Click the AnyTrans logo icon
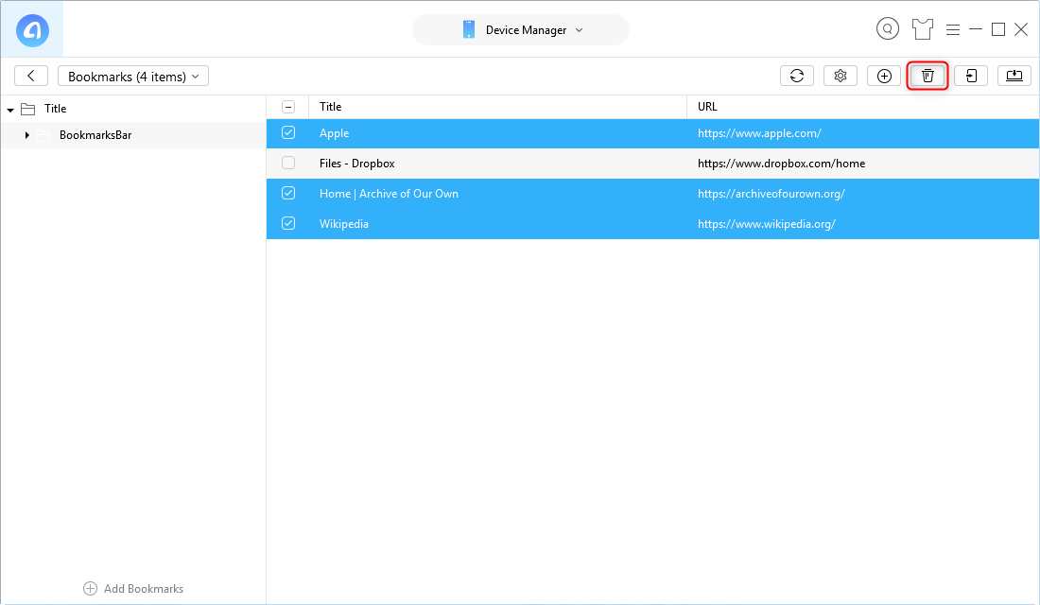This screenshot has width=1040, height=605. 32,30
